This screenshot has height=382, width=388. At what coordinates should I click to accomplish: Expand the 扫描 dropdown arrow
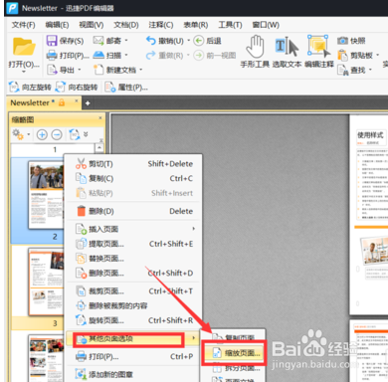(126, 55)
